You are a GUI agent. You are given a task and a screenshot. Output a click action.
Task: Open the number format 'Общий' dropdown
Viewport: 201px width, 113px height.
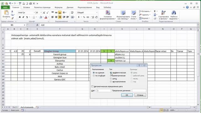pos(97,13)
